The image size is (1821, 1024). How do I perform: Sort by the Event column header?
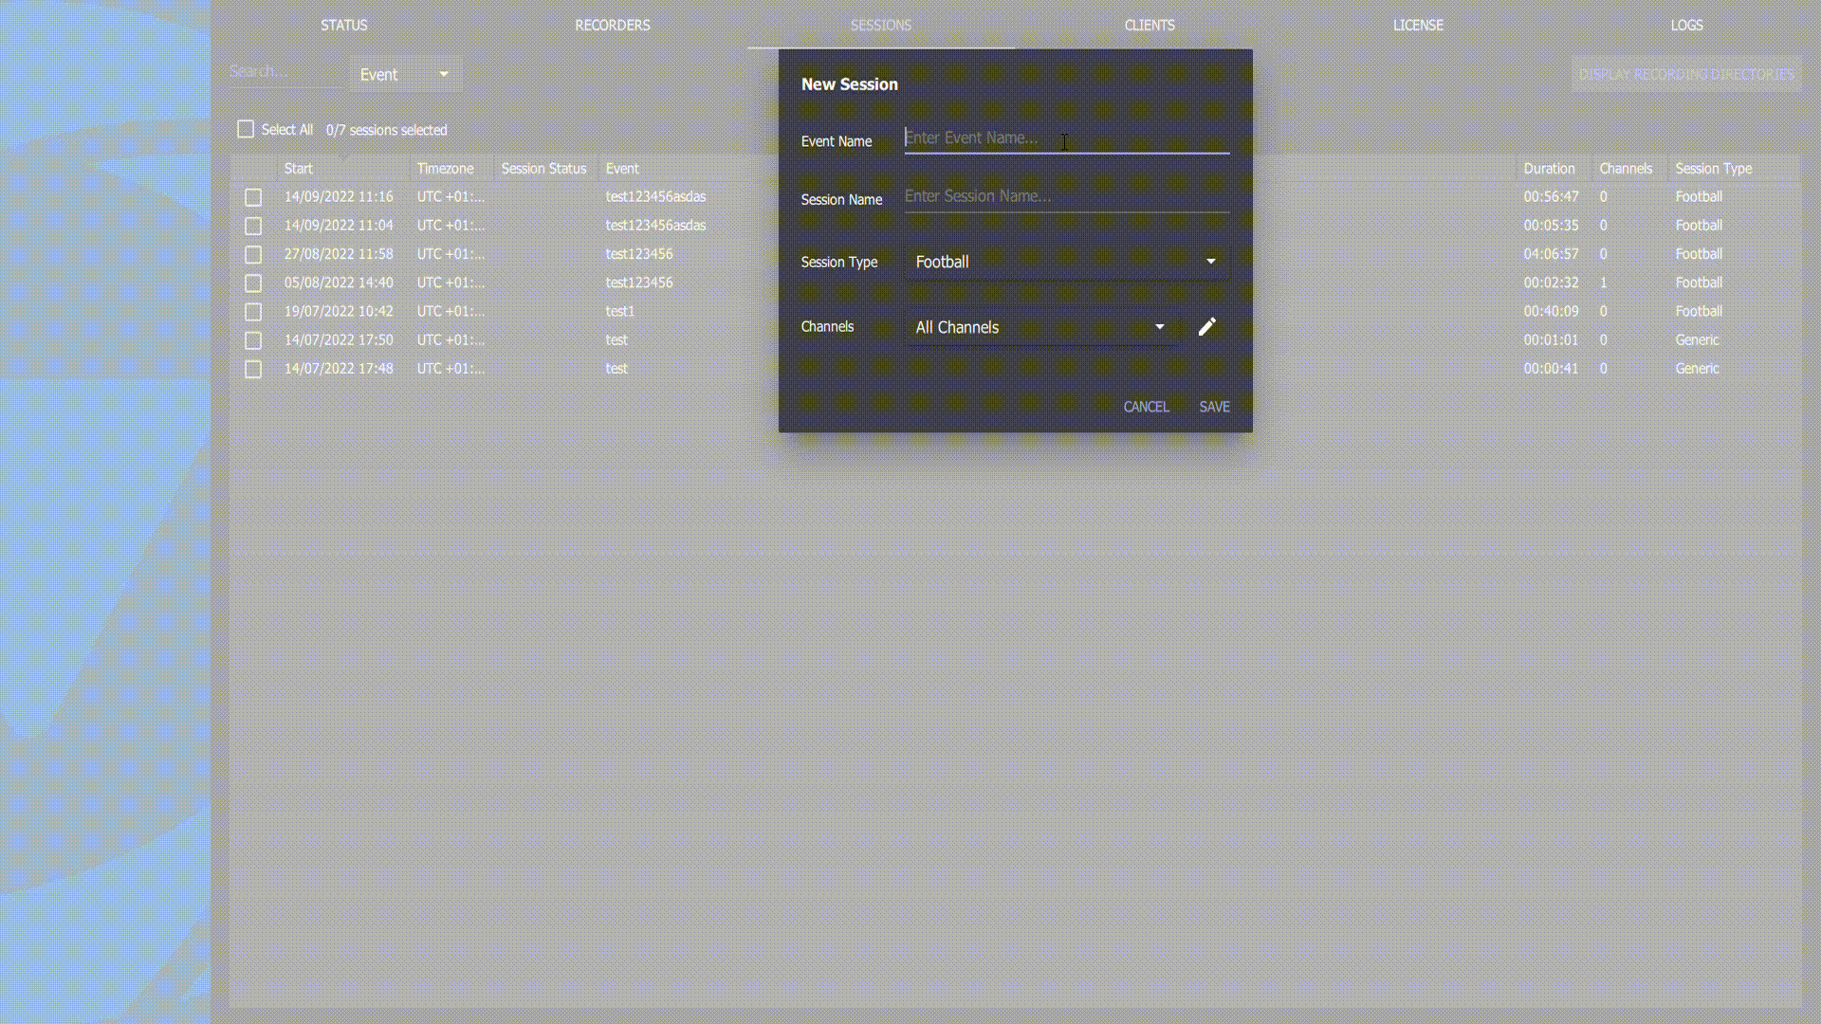click(622, 169)
